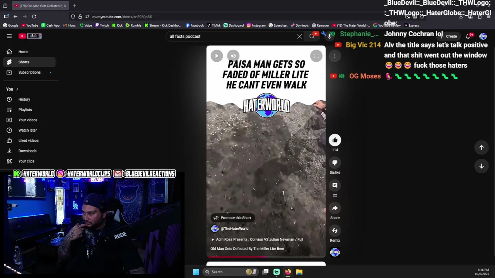Open Subscriptions in the sidebar

(29, 72)
